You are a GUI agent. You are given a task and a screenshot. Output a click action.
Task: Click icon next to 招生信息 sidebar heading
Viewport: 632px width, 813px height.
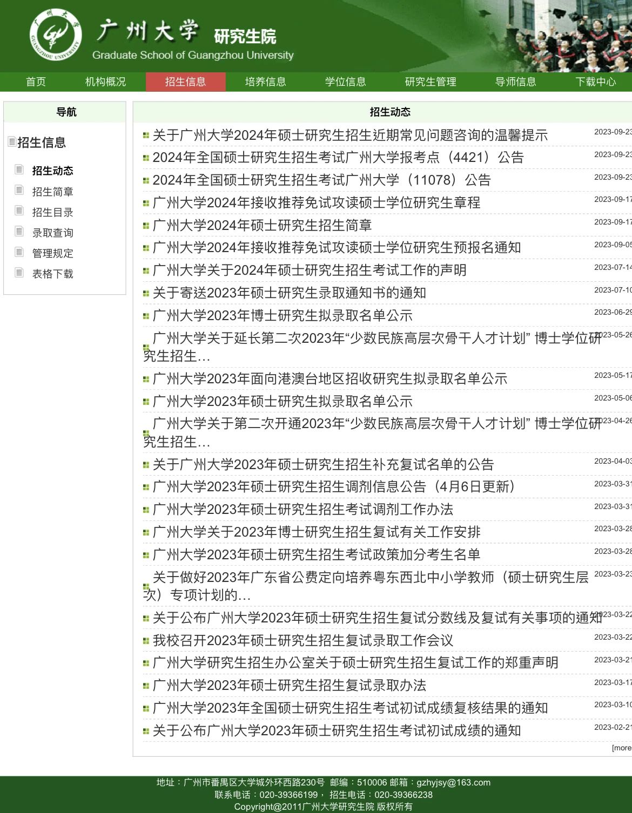(11, 141)
